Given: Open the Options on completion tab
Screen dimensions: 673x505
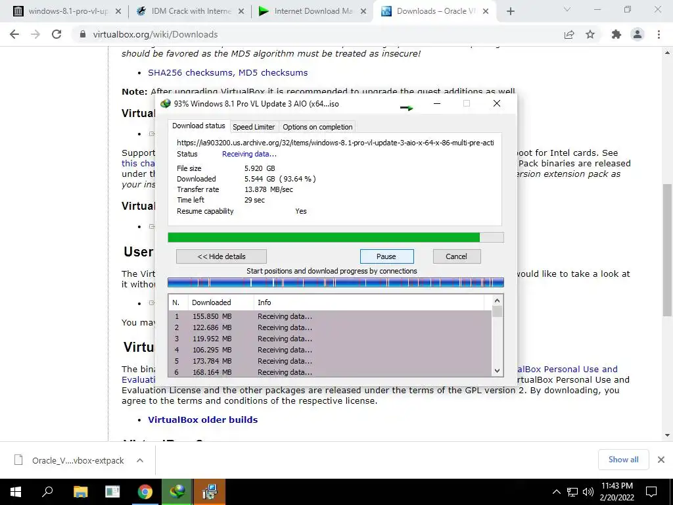Looking at the screenshot, I should pos(317,127).
